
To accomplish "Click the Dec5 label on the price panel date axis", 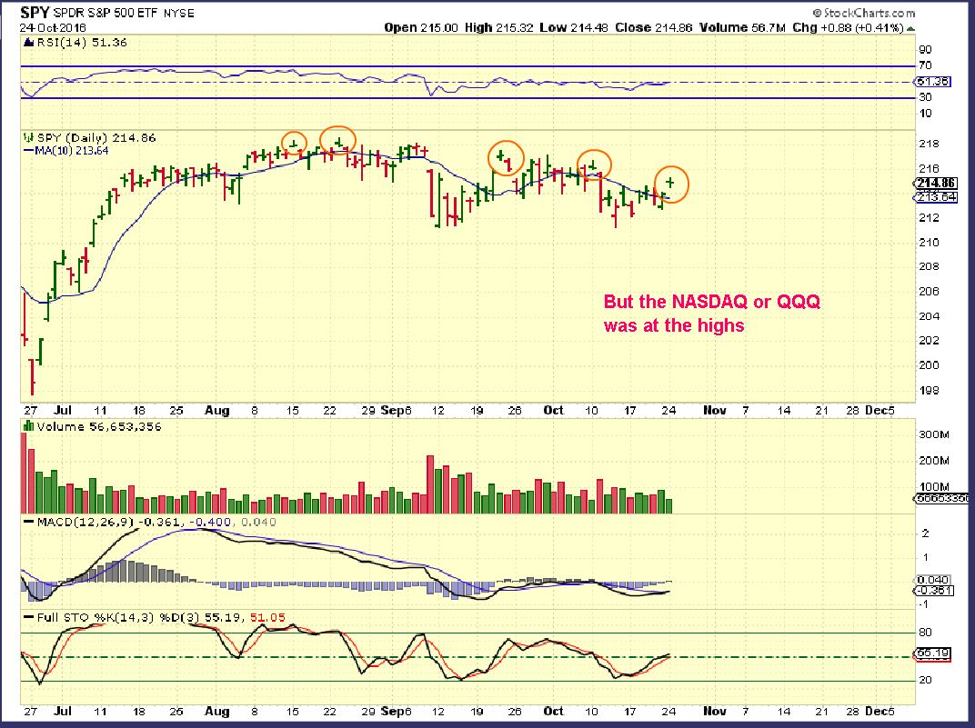I will 880,411.
